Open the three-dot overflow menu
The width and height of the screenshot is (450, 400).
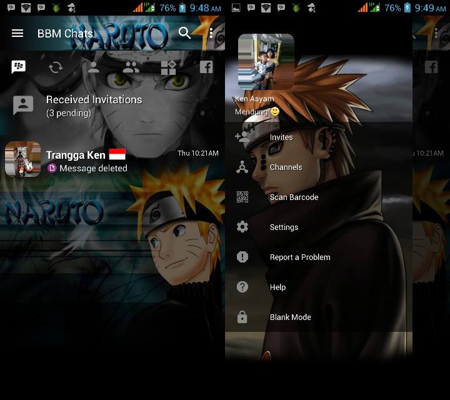coord(211,33)
